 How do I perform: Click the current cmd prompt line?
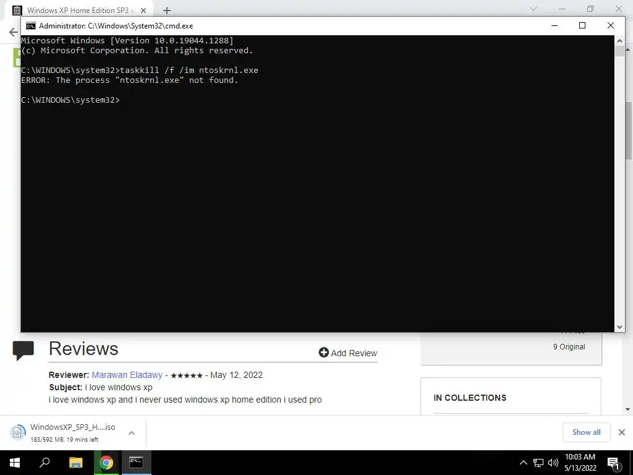[70, 100]
